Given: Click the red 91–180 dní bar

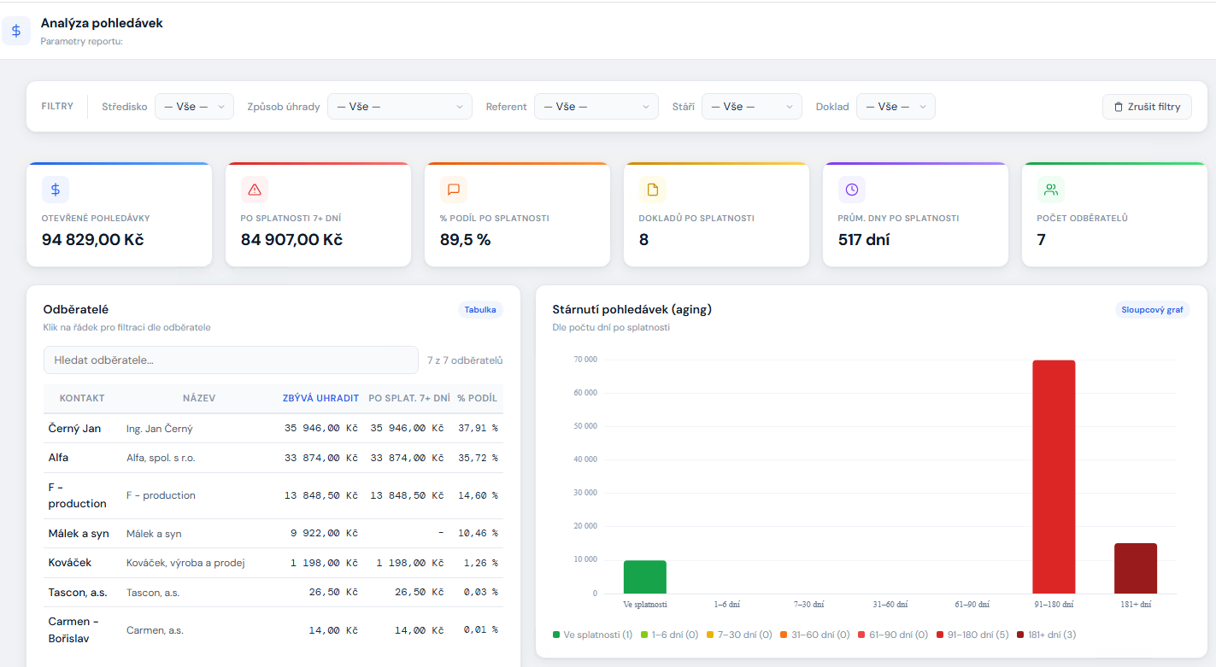Looking at the screenshot, I should (x=1054, y=477).
